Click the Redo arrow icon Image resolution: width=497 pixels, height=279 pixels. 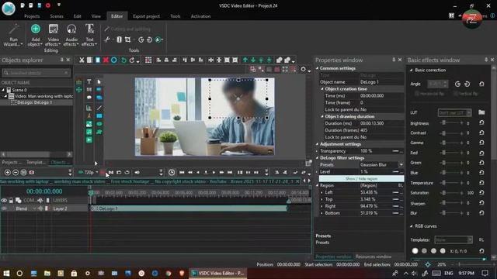coord(132,60)
